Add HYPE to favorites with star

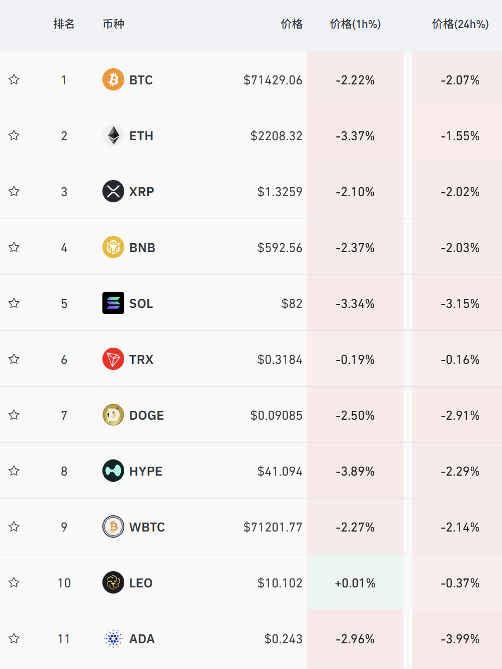click(x=14, y=471)
